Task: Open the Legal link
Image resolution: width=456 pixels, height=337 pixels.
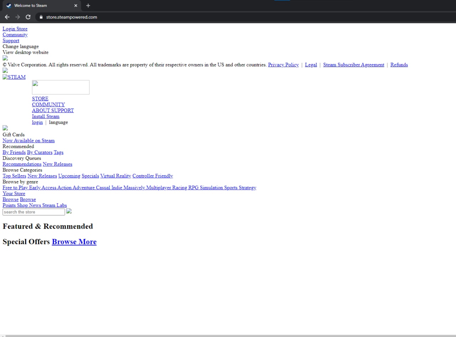Action: click(x=311, y=65)
